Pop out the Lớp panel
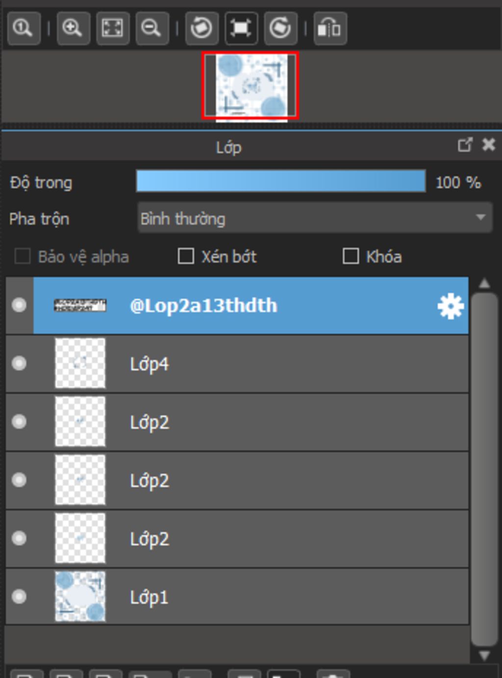Image resolution: width=502 pixels, height=678 pixels. (x=465, y=145)
